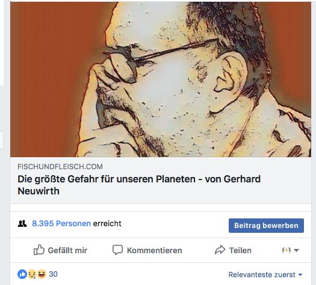This screenshot has height=285, width=316.
Task: Click the thumbs-up Gefällt mir icon
Action: [x=39, y=250]
